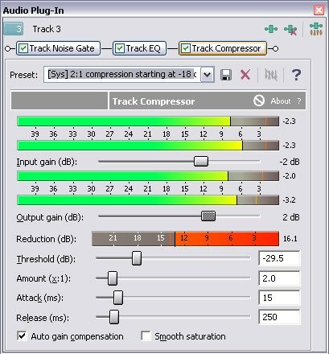Click the small ? next to About
This screenshot has height=354, width=329.
299,101
